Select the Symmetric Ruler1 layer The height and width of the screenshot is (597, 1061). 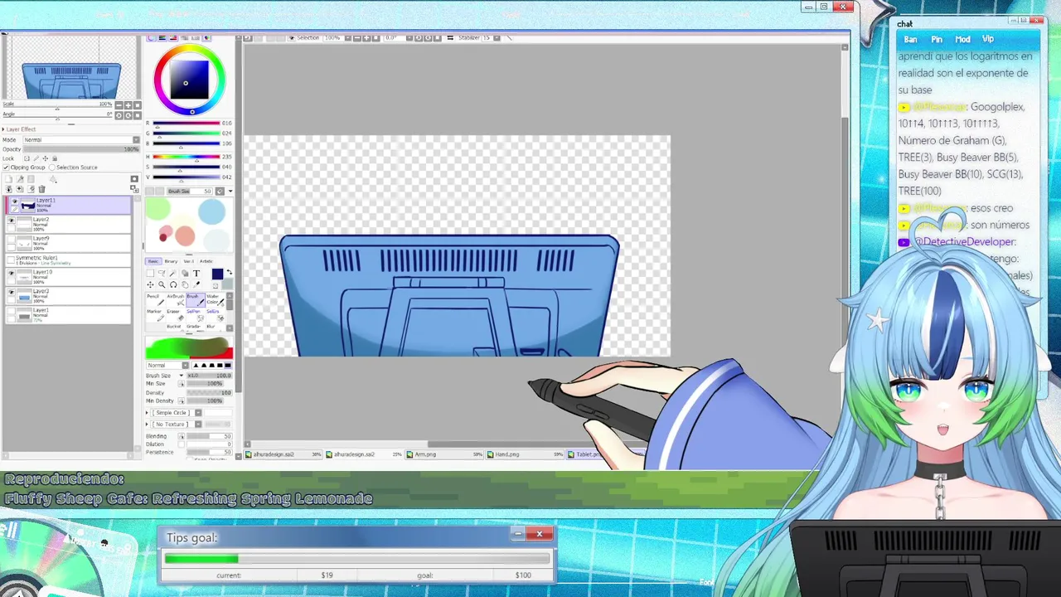point(68,260)
